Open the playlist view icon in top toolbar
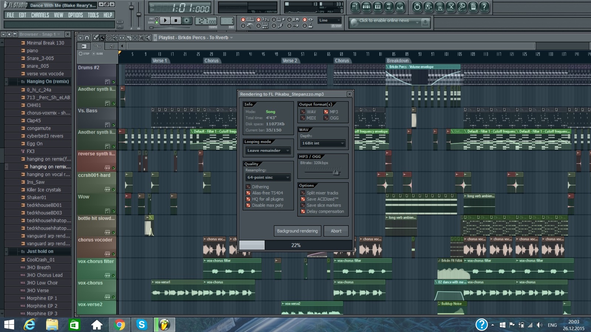The height and width of the screenshot is (332, 591). [355, 7]
